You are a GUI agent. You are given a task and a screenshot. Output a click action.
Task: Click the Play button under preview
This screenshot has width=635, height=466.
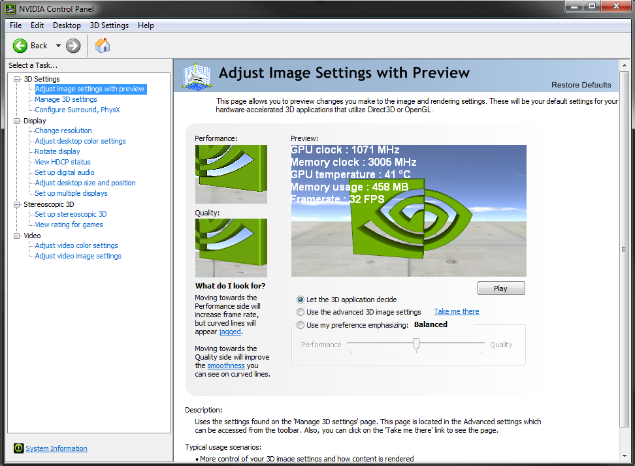[501, 288]
